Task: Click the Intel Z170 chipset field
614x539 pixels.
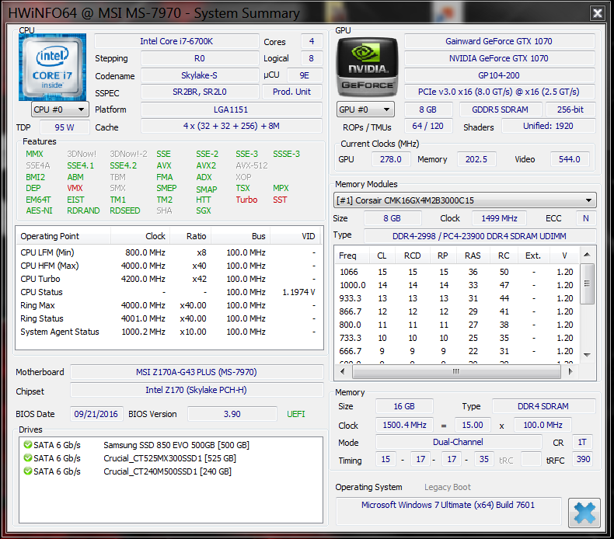Action: click(x=197, y=390)
